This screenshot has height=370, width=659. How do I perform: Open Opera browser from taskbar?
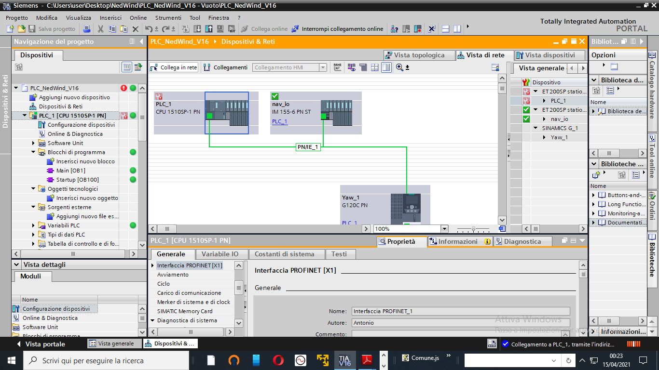tap(278, 360)
